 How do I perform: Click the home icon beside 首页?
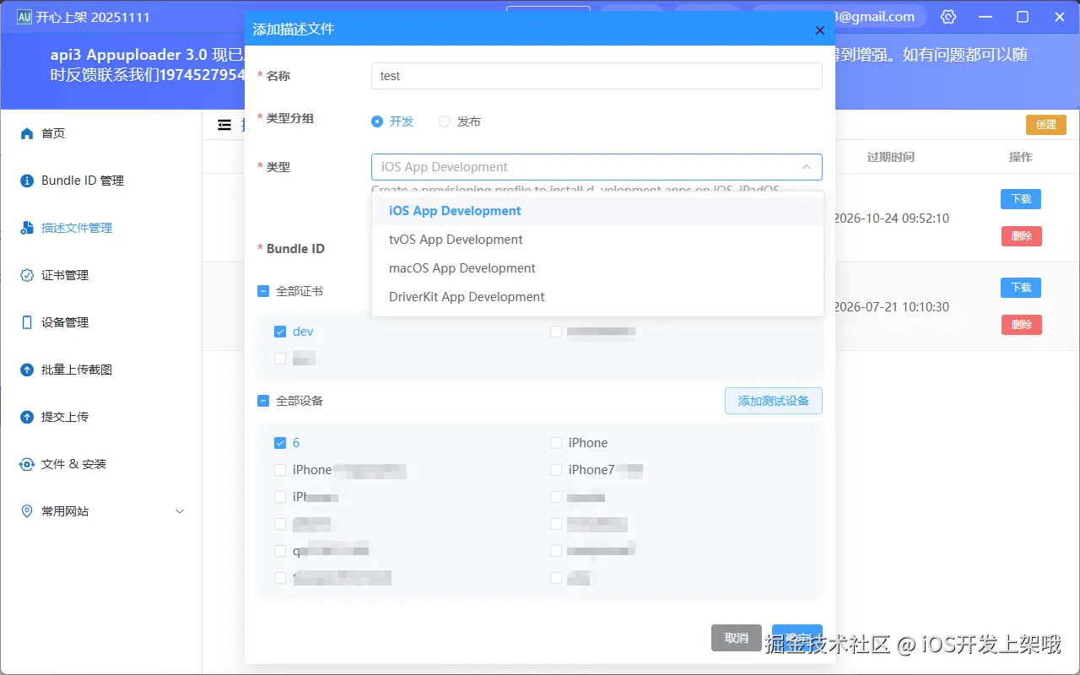pos(27,133)
